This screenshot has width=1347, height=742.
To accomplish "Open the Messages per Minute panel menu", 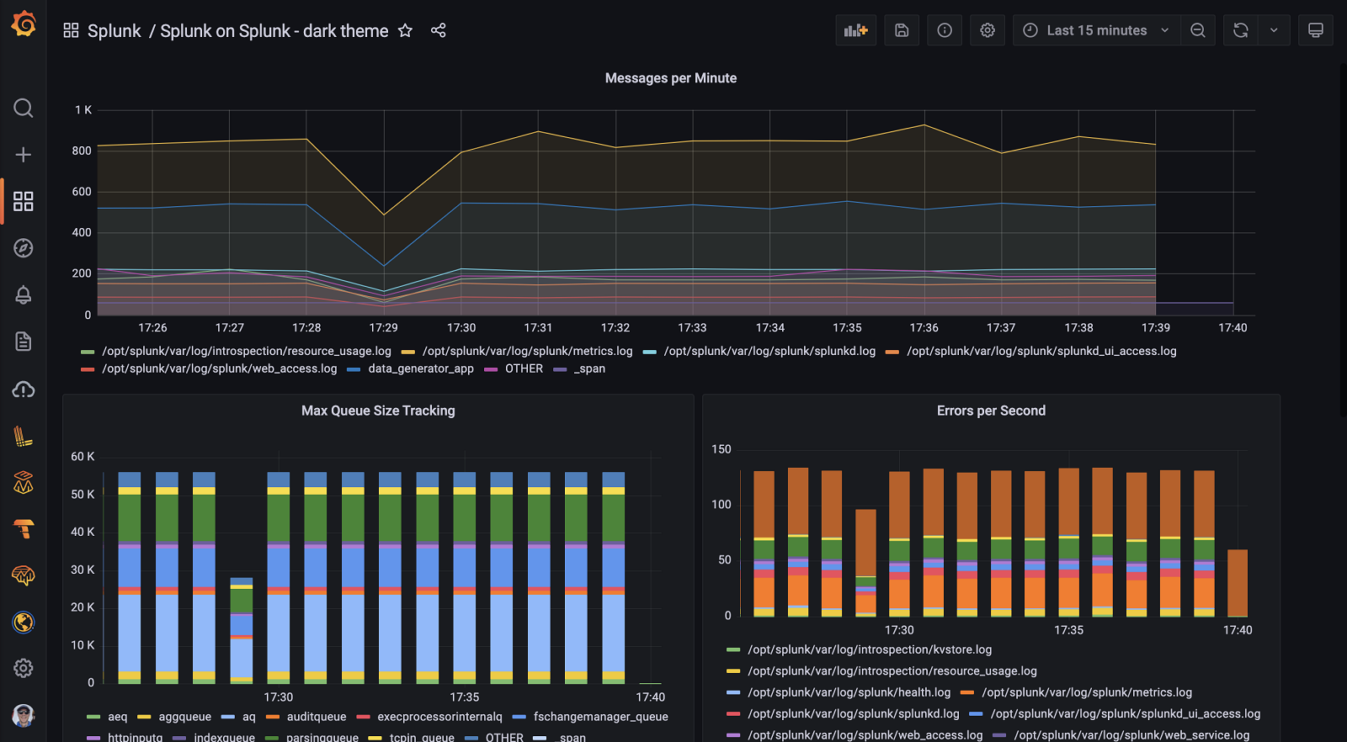I will click(x=671, y=78).
